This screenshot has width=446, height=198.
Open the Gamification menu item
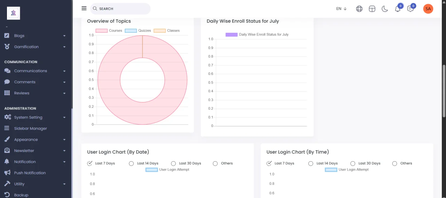click(x=35, y=47)
